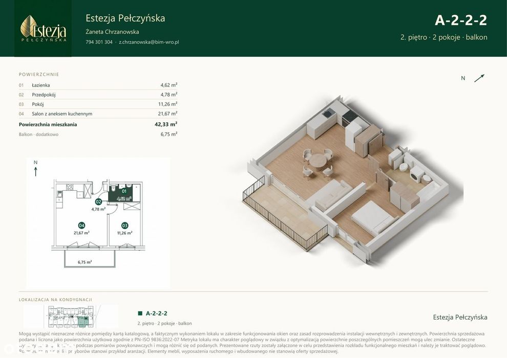Viewport: 507px width, 358px height.
Task: Click the header subtitle "2. piętro · 2 pokoje · balkon"
Action: pos(443,37)
